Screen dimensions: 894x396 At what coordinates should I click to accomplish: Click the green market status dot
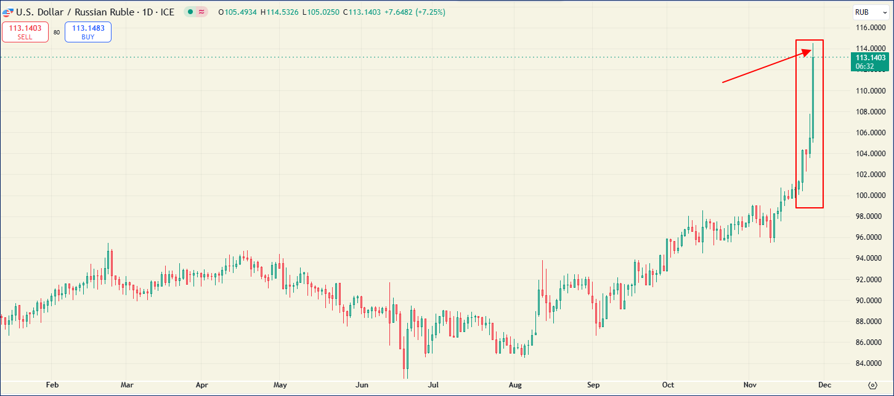pos(191,12)
